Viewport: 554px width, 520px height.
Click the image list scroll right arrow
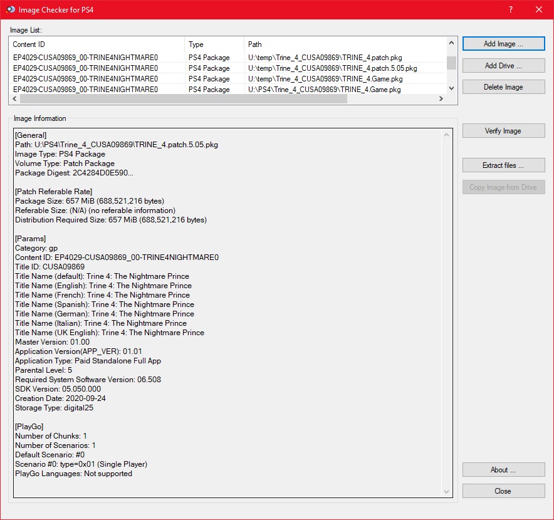(441, 98)
